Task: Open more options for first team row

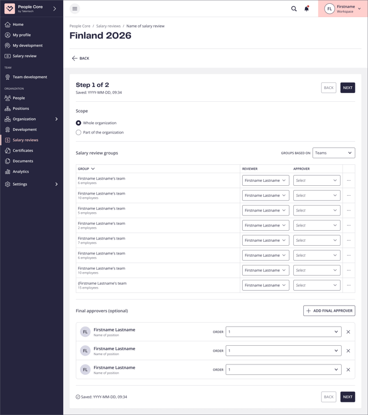Action: 349,180
